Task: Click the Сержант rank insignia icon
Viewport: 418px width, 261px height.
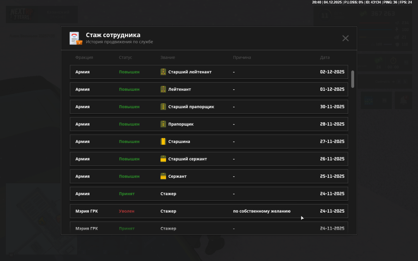Action: (x=163, y=176)
